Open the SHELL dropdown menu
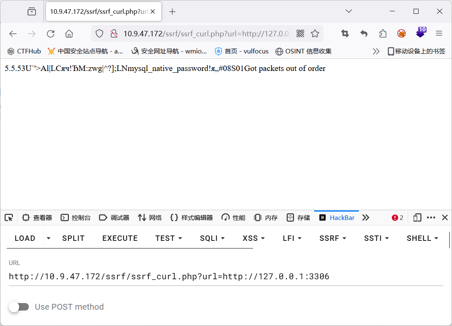Screen dimensions: 452x326 pos(422,238)
